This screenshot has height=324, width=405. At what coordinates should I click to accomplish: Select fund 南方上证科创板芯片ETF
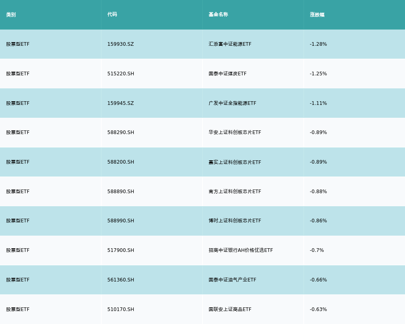(235, 192)
